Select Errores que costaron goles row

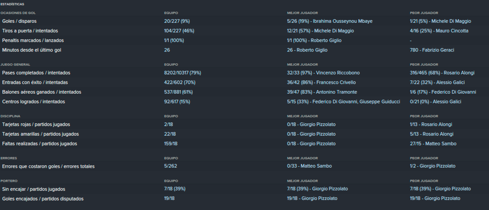(244, 166)
